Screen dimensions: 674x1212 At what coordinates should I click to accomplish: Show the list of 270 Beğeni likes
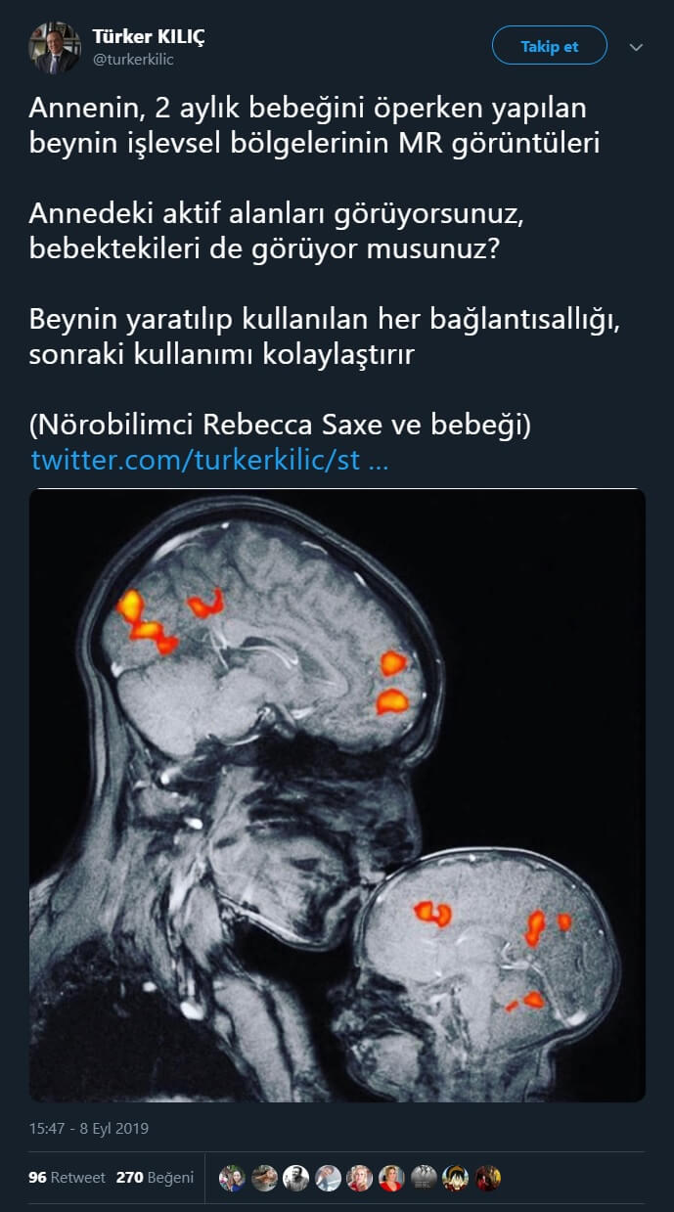pyautogui.click(x=155, y=1178)
